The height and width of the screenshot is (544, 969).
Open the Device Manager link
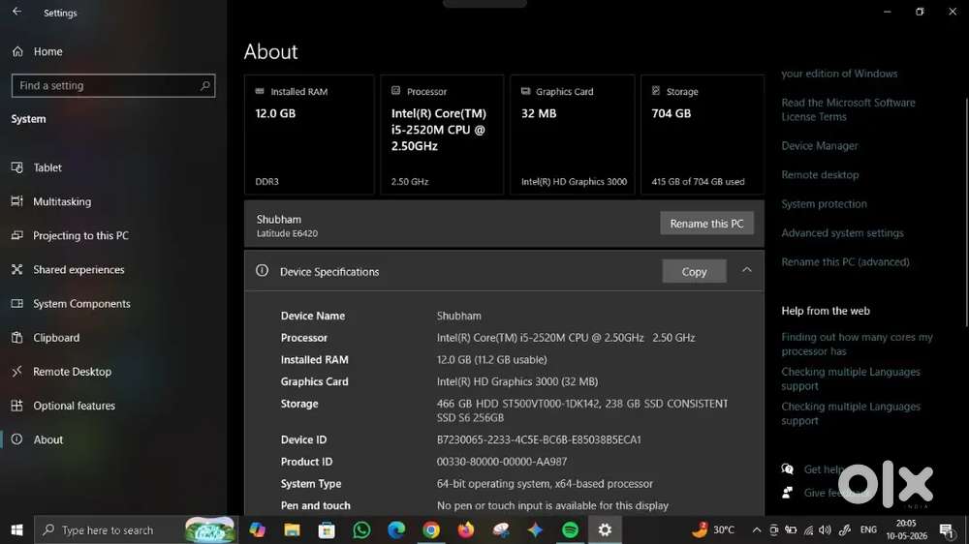[820, 146]
